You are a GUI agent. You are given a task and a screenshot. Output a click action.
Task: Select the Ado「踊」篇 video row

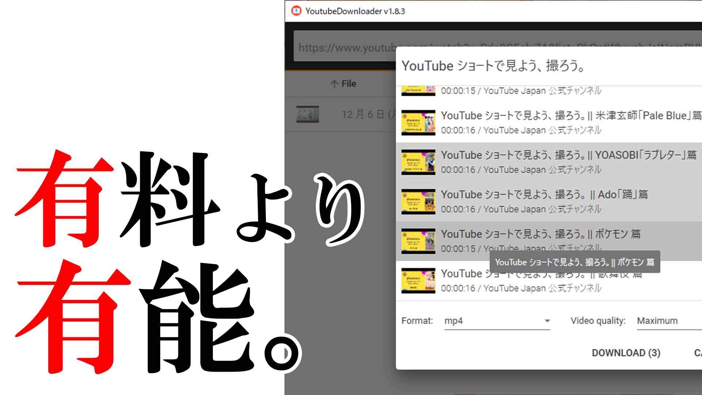[x=549, y=202]
